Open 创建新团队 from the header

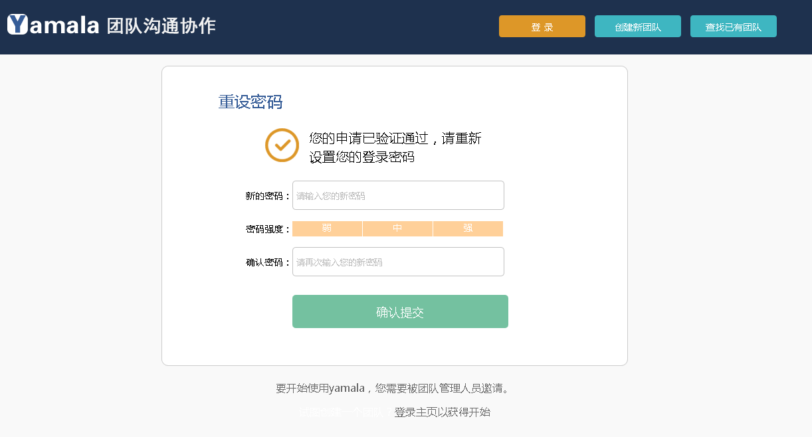pyautogui.click(x=637, y=27)
